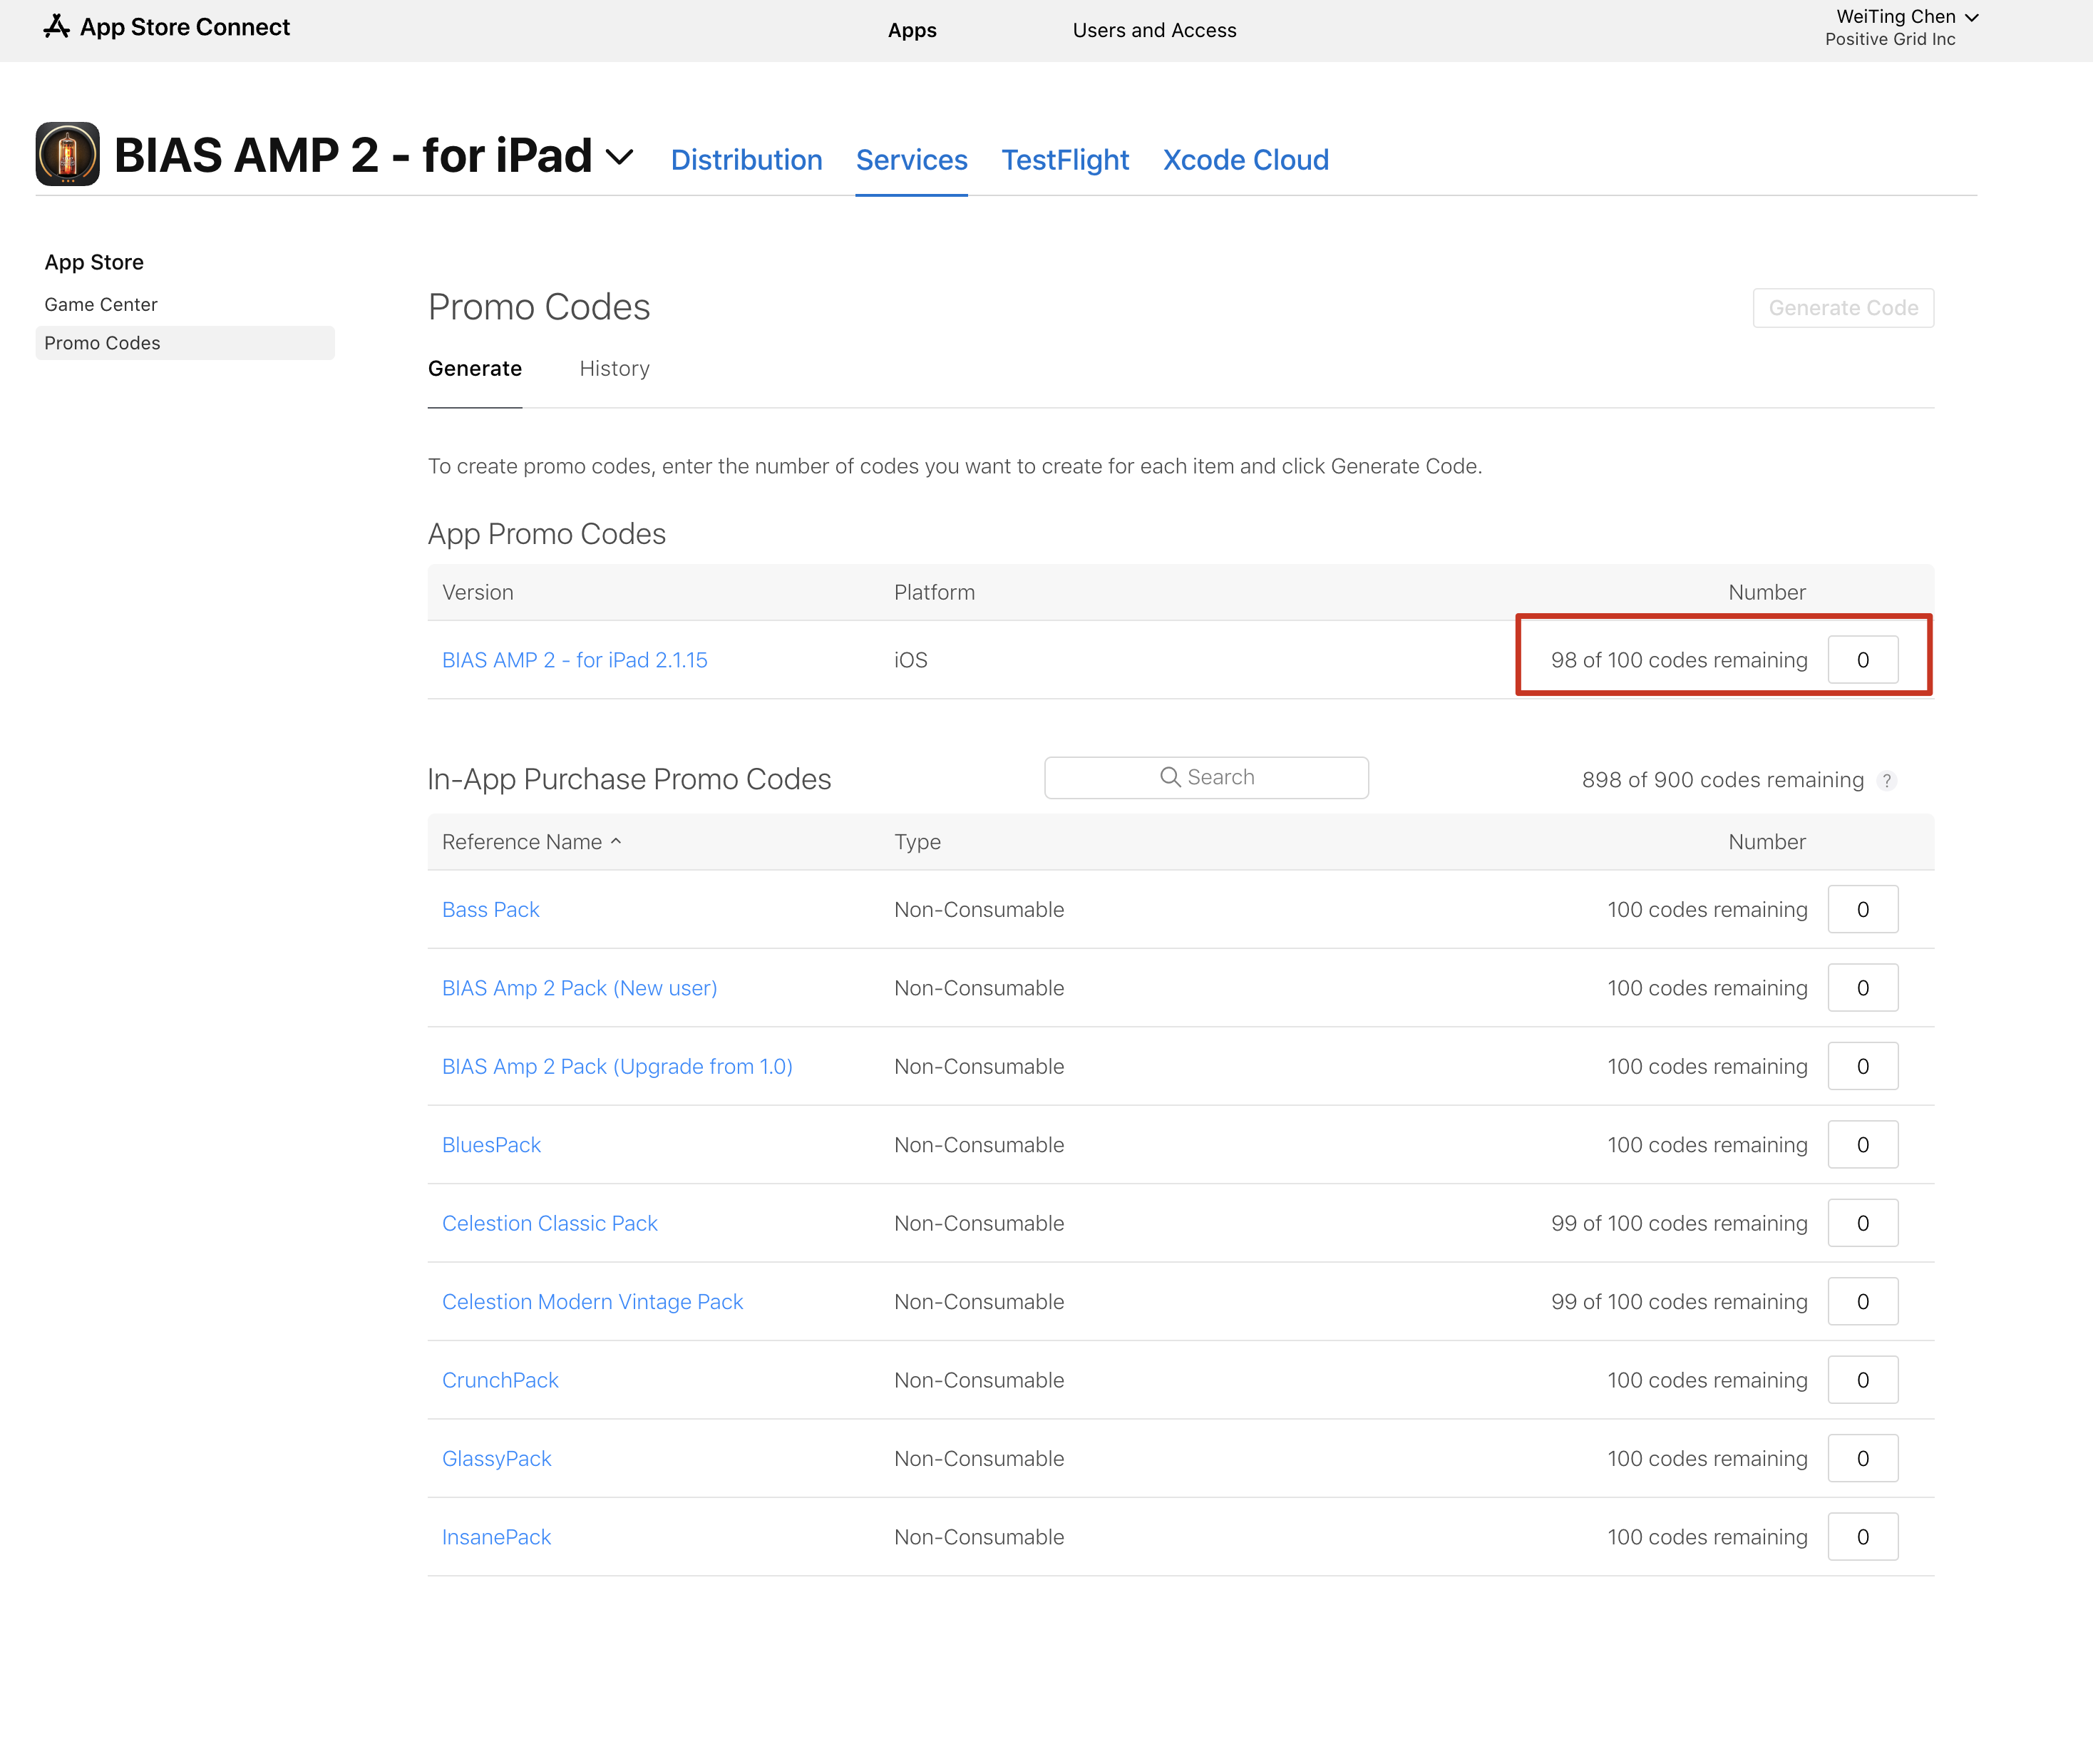This screenshot has width=2093, height=1764.
Task: Focus the in-app purchase Search field
Action: [1206, 777]
